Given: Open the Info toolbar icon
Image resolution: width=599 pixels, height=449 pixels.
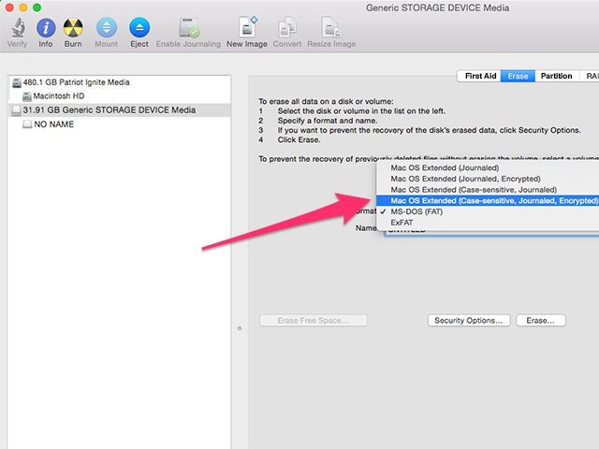Looking at the screenshot, I should coord(46,28).
